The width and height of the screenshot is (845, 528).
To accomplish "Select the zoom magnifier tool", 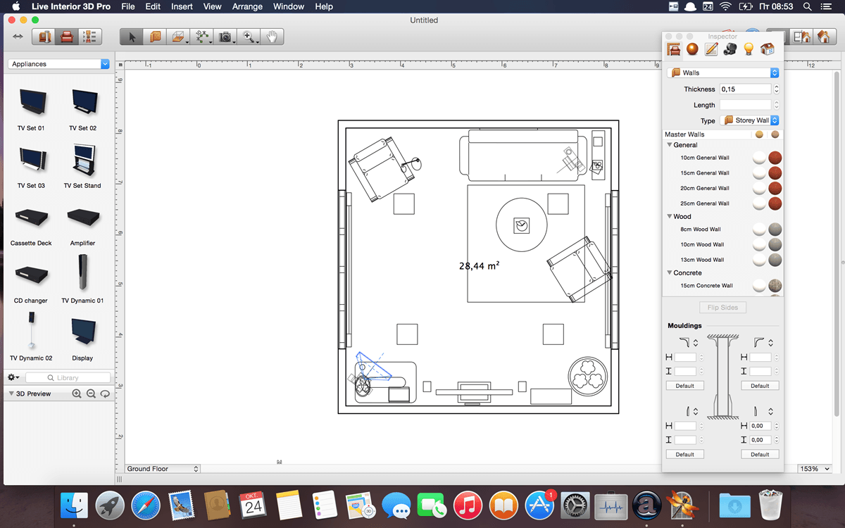I will point(249,37).
